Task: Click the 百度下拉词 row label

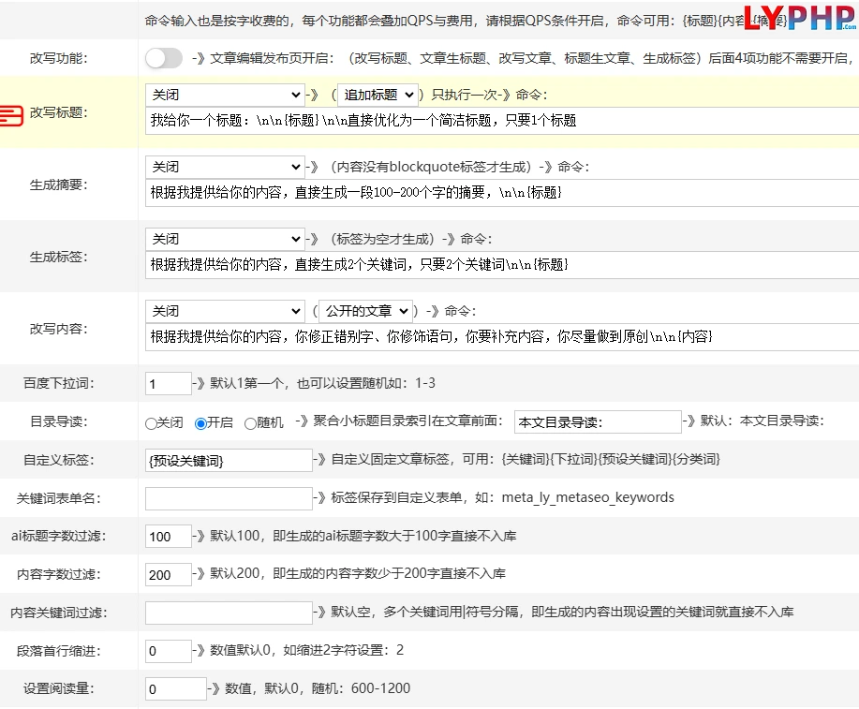Action: (59, 384)
